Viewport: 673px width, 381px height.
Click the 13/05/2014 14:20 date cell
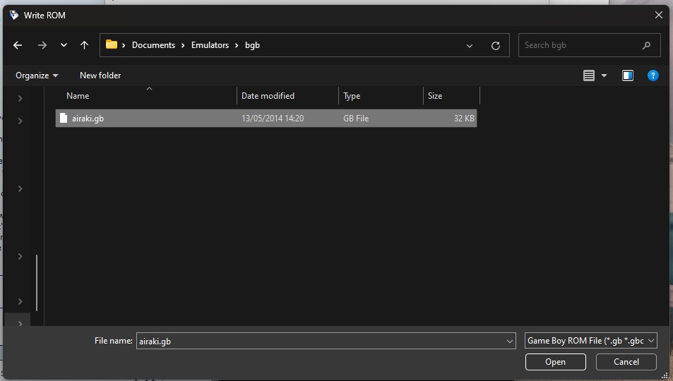[273, 119]
